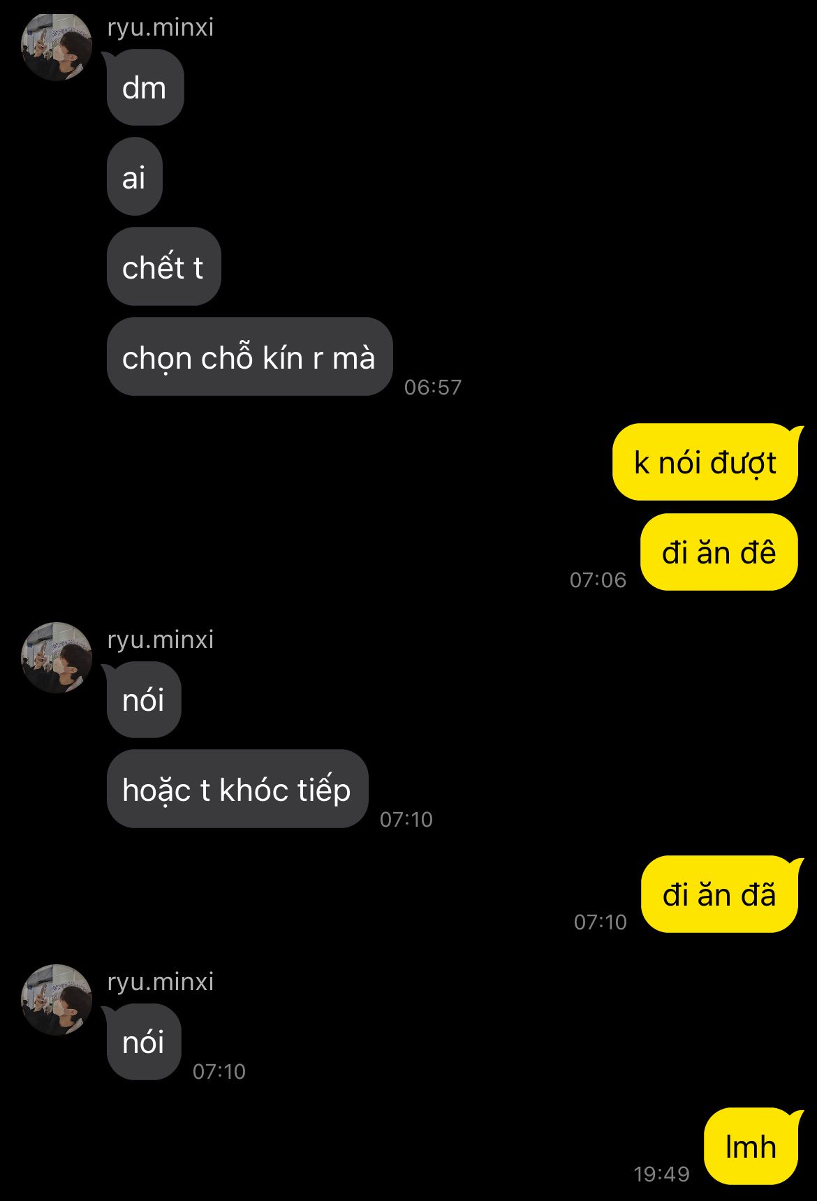
Task: Select the 'dm' message bubble
Action: 145,87
